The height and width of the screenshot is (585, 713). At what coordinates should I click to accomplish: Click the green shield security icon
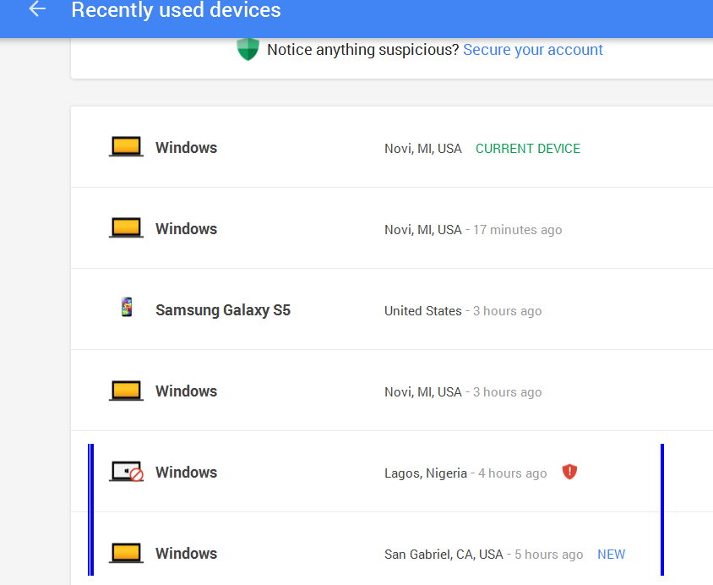[x=248, y=49]
